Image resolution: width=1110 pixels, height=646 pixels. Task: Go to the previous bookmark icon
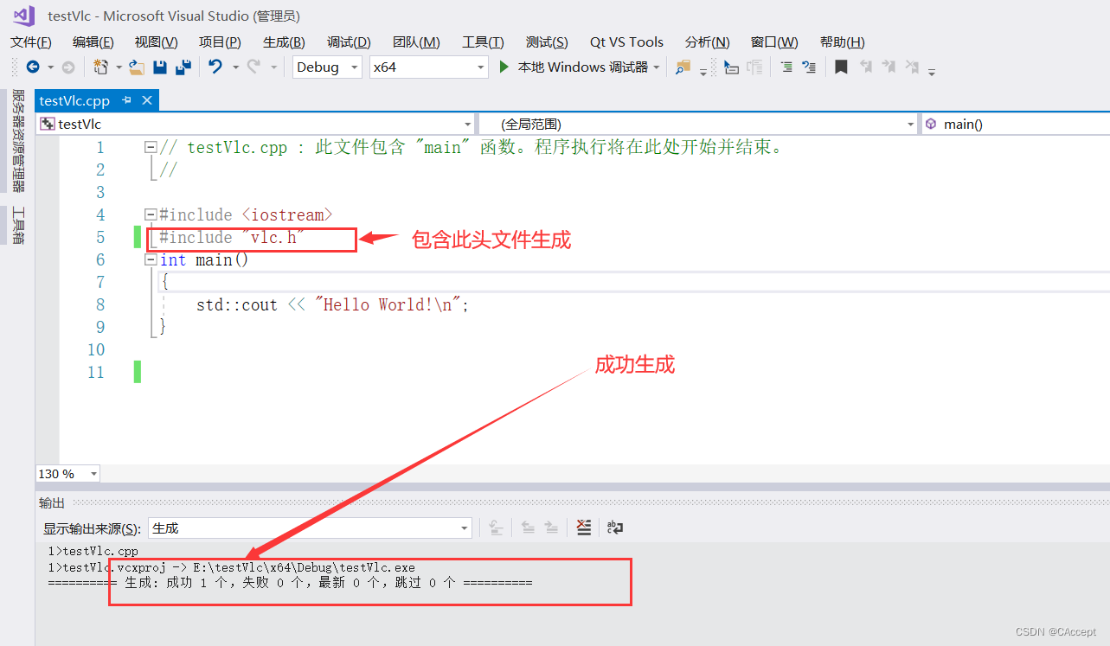click(865, 67)
